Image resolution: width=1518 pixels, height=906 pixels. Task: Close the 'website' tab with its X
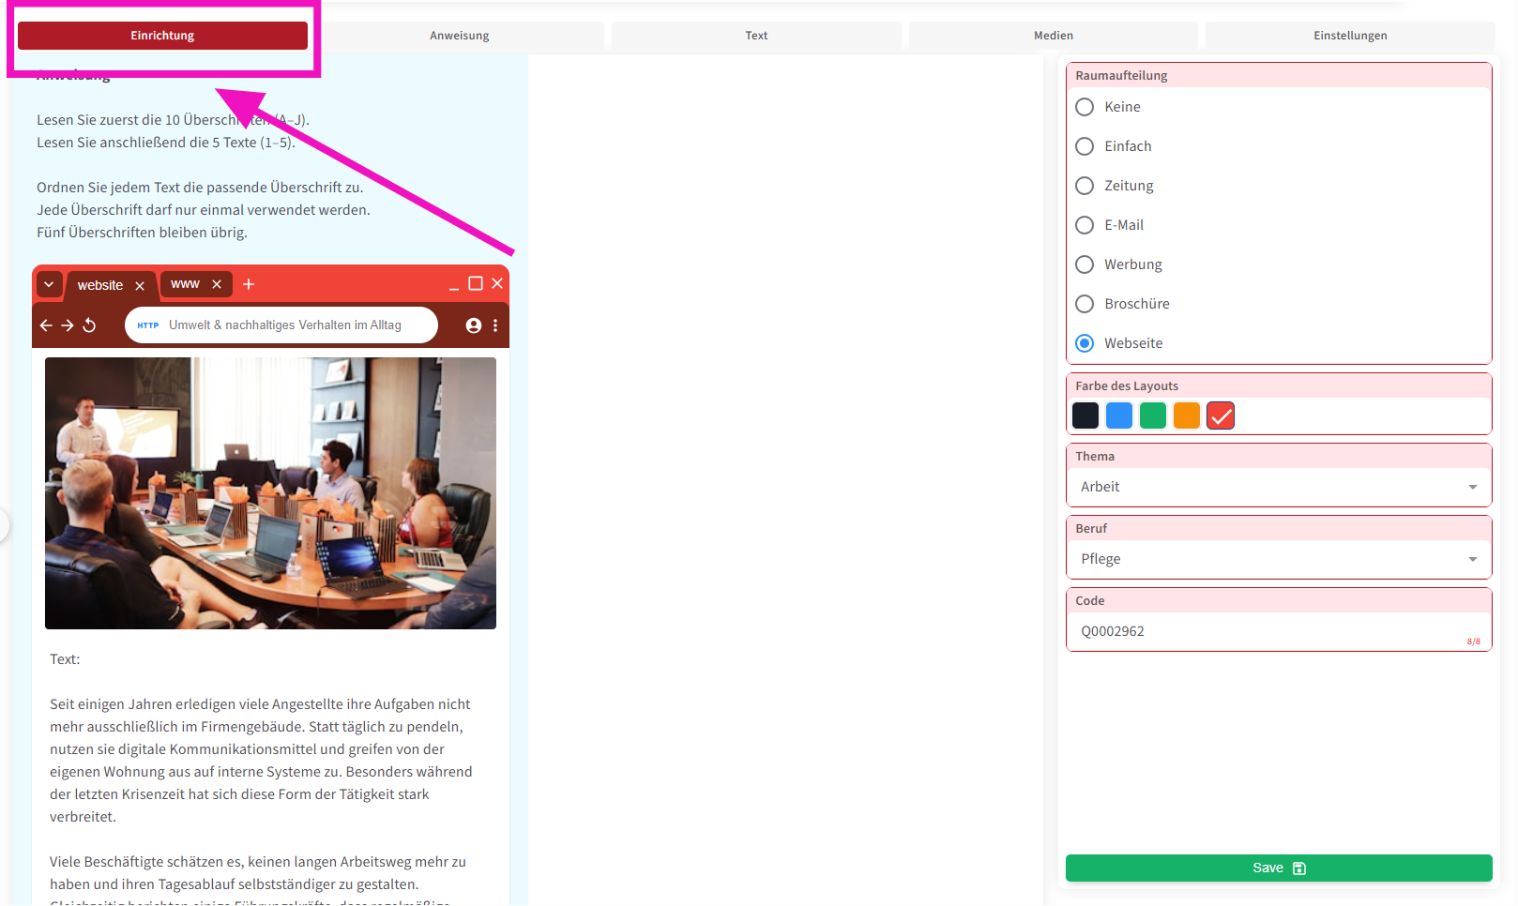tap(140, 285)
